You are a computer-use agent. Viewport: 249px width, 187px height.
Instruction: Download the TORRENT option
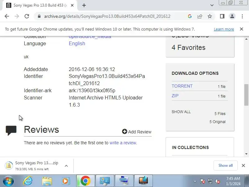[x=182, y=86]
